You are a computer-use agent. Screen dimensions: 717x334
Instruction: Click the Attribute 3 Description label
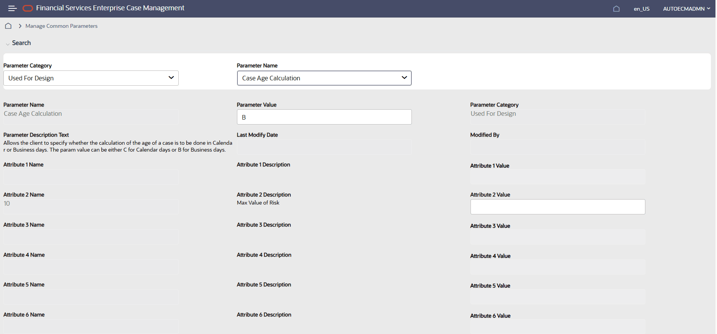pyautogui.click(x=264, y=225)
